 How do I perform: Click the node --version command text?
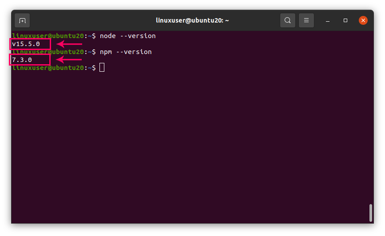(x=128, y=36)
